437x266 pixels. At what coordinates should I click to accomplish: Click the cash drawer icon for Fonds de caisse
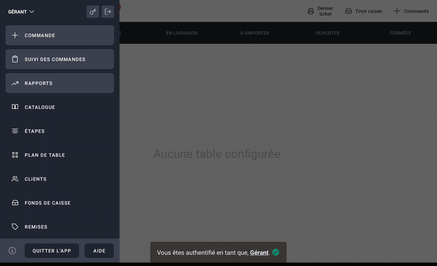[x=15, y=203]
